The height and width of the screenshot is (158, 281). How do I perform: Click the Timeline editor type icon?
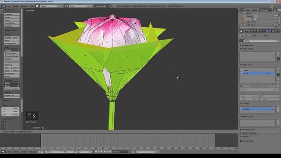click(x=4, y=152)
